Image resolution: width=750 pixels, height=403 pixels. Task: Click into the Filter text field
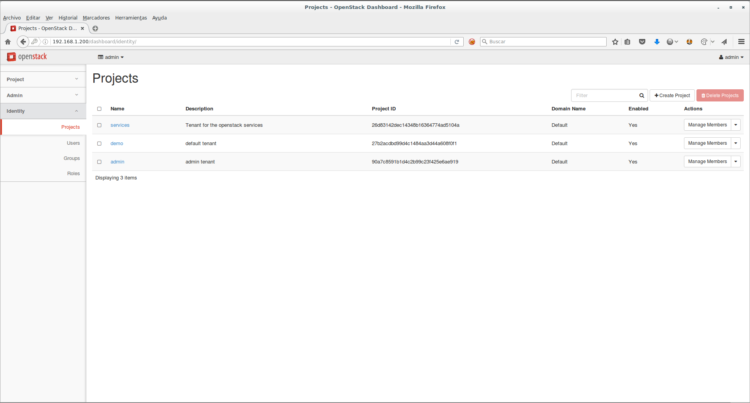[604, 96]
